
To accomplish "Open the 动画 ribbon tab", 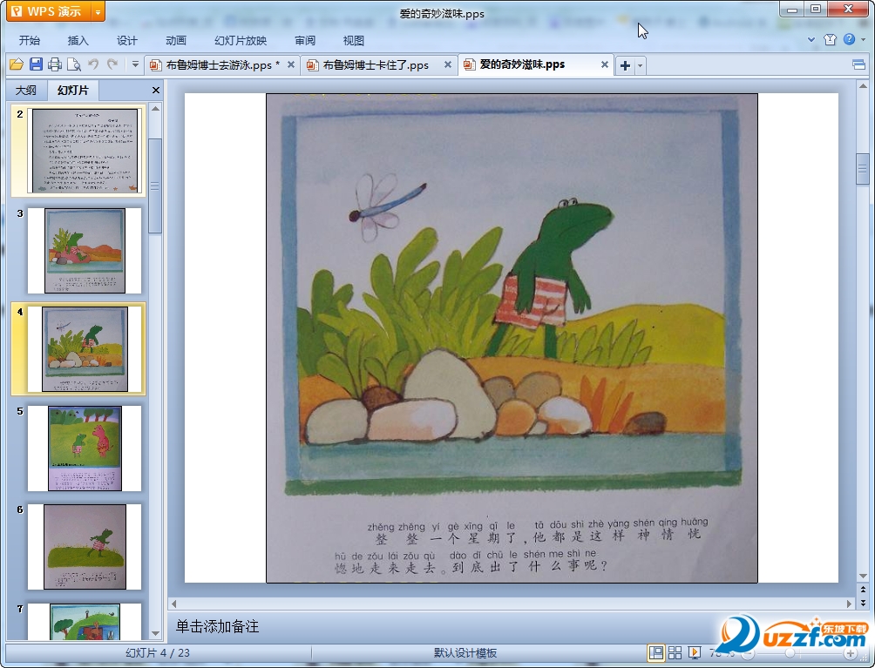I will tap(176, 40).
